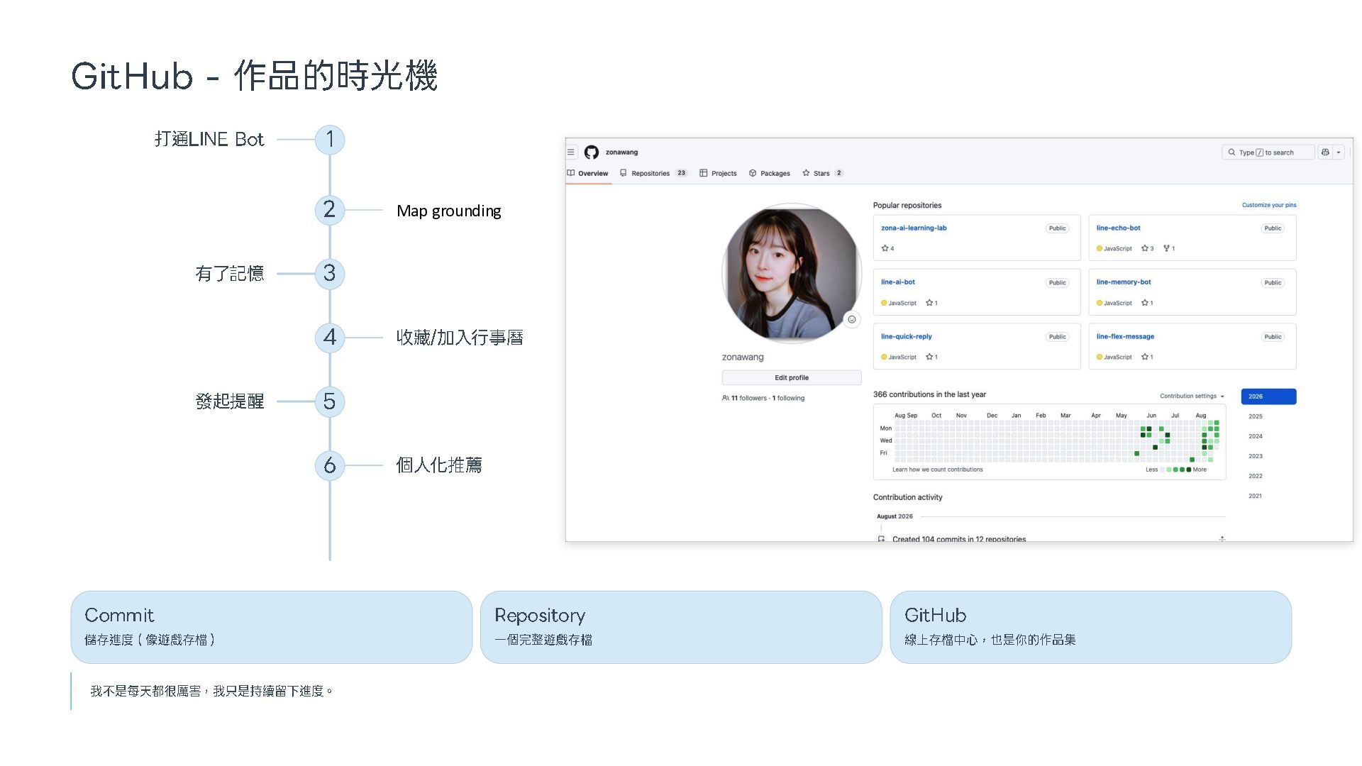Open the zona-ai-learning-lab repository
This screenshot has height=766, width=1362.
pyautogui.click(x=914, y=228)
